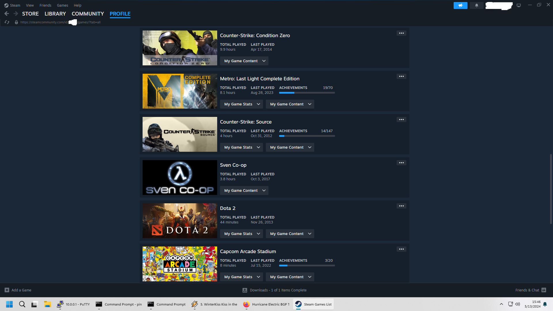Image resolution: width=553 pixels, height=311 pixels.
Task: Expand My Game Stats for Dota 2
Action: (241, 234)
